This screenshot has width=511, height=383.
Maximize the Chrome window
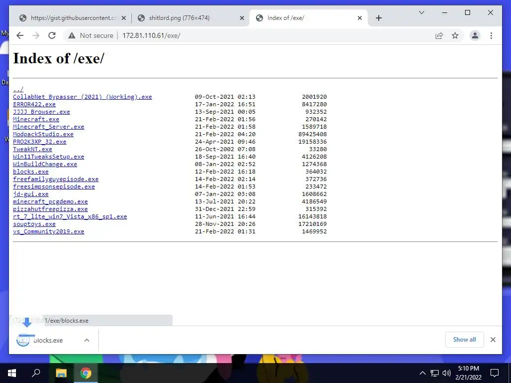(x=467, y=12)
